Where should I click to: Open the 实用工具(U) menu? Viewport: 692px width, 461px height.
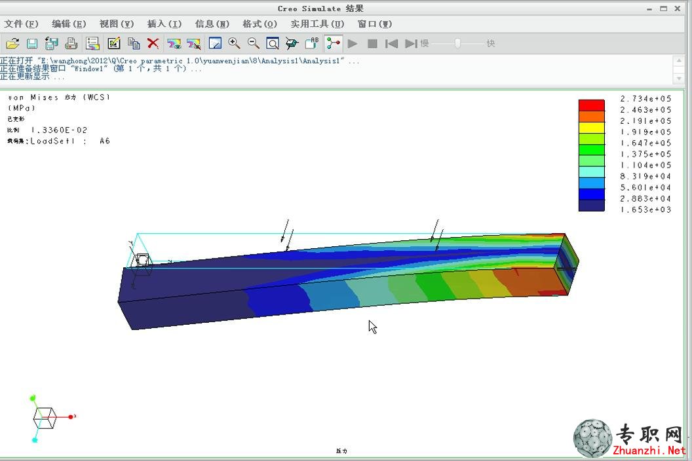pos(317,24)
